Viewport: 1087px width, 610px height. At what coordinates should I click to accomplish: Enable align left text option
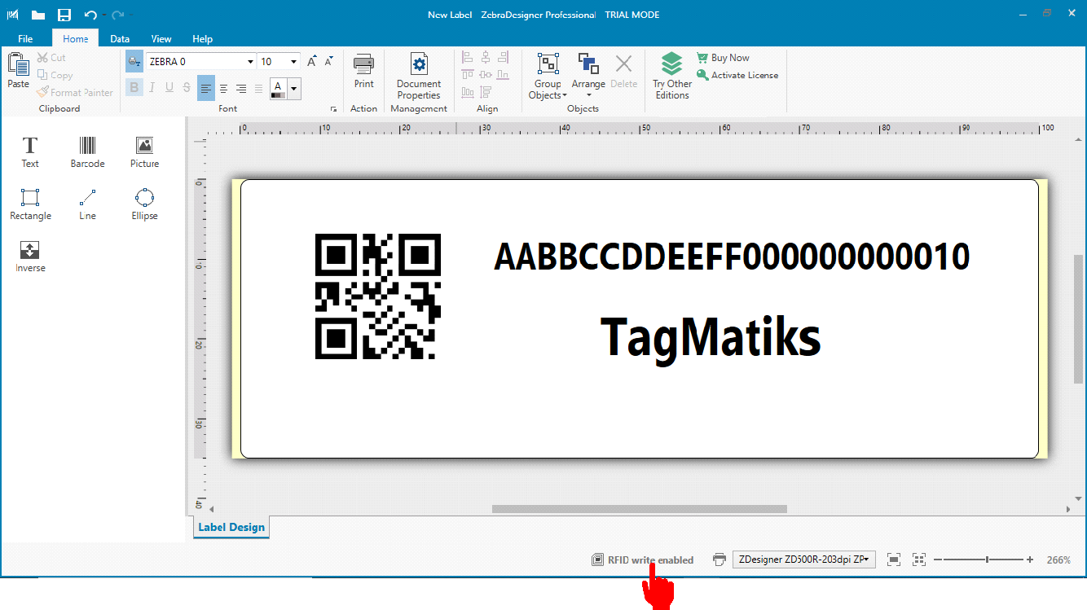tap(205, 88)
